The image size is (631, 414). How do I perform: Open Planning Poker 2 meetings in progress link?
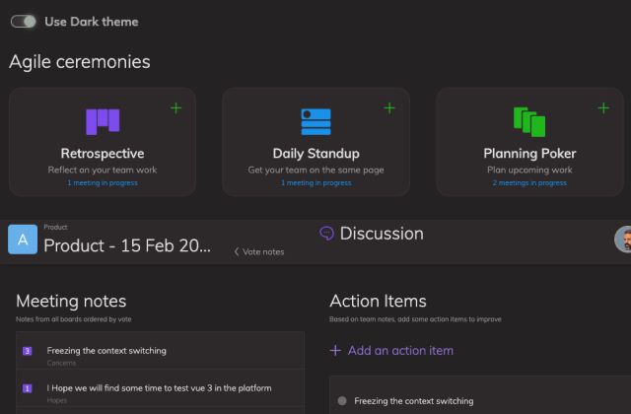click(x=529, y=183)
